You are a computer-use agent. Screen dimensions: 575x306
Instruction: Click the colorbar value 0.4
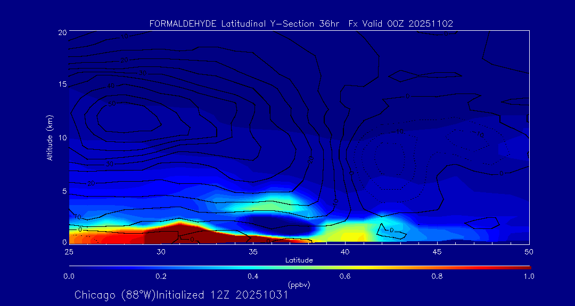point(253,276)
